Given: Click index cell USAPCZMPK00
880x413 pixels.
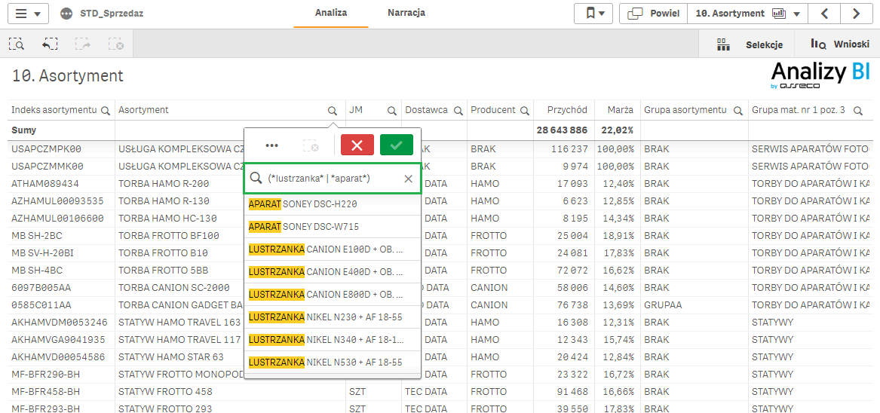Looking at the screenshot, I should pyautogui.click(x=47, y=148).
